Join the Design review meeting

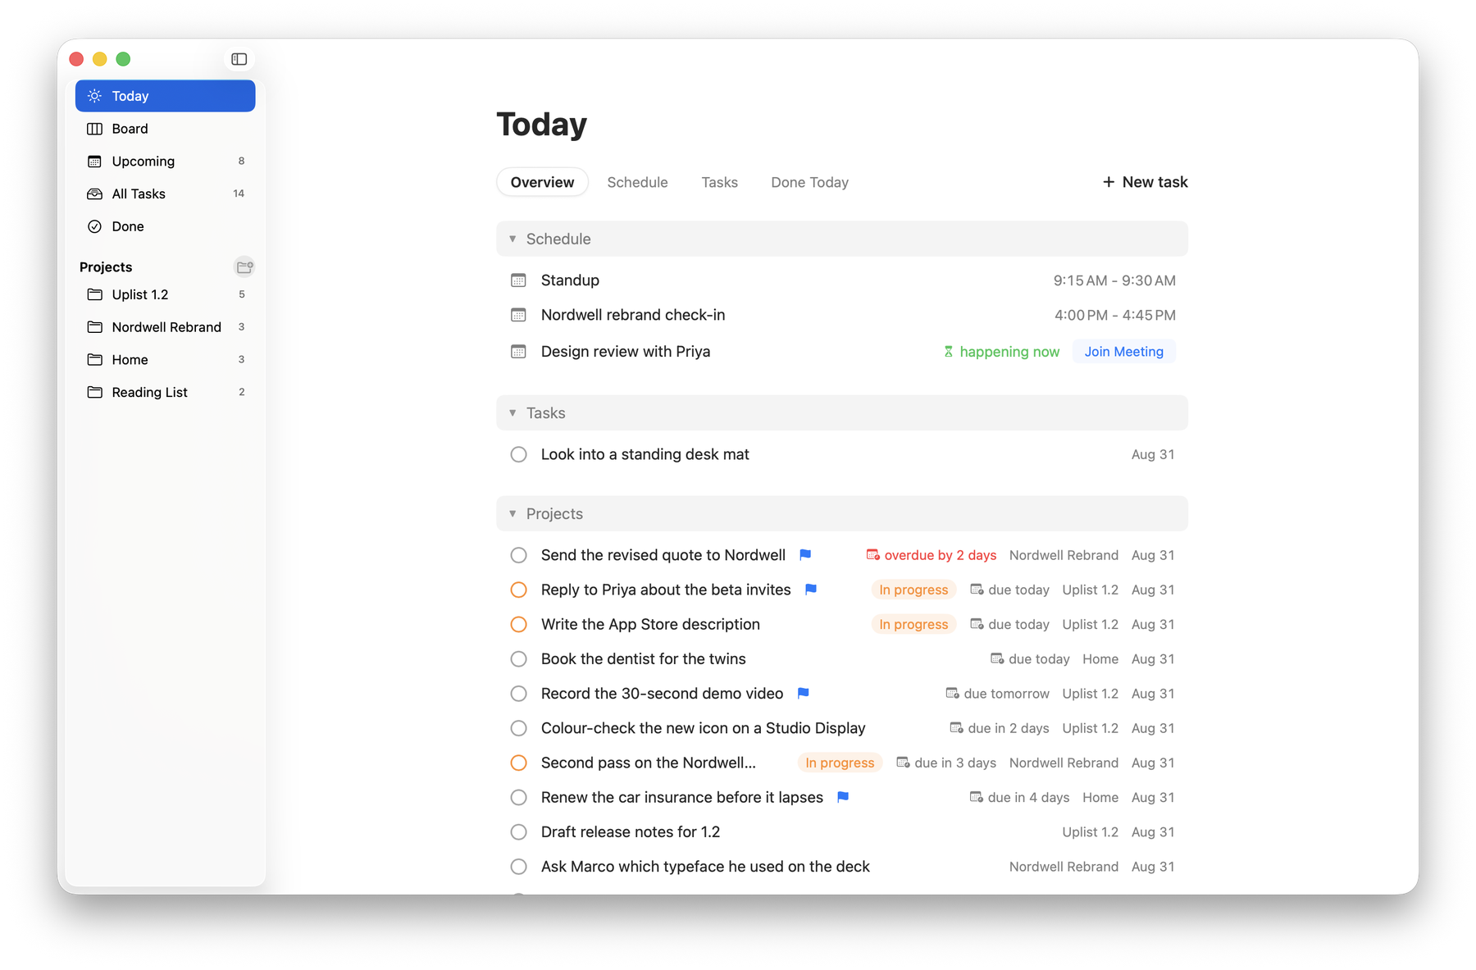pos(1123,352)
